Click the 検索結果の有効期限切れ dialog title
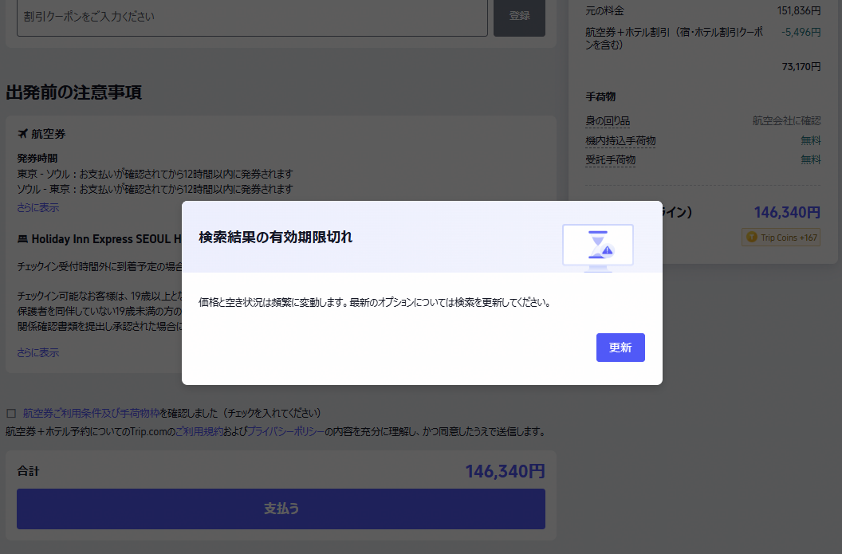 (275, 237)
